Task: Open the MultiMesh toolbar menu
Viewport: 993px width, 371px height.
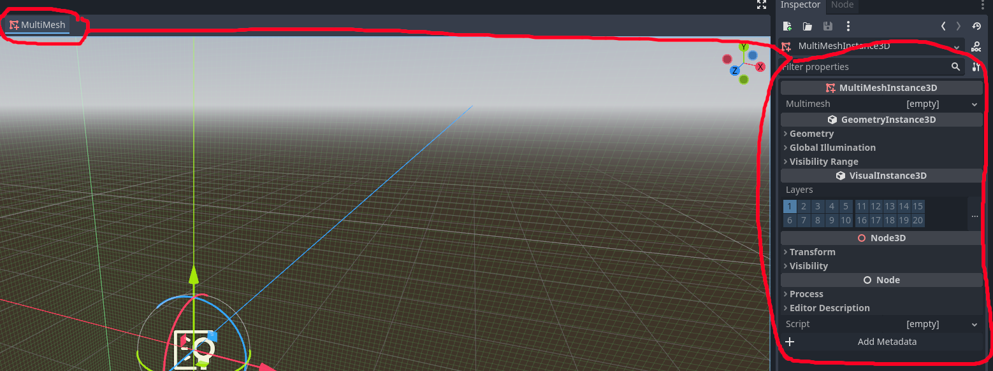Action: click(x=38, y=25)
